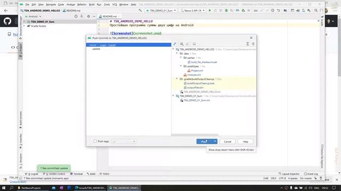Collapse .gradle\buildOutputCleanup folder node
This screenshot has width=341, height=191.
click(x=177, y=79)
